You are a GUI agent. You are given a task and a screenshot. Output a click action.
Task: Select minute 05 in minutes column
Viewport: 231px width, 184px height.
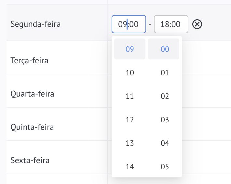tap(164, 167)
